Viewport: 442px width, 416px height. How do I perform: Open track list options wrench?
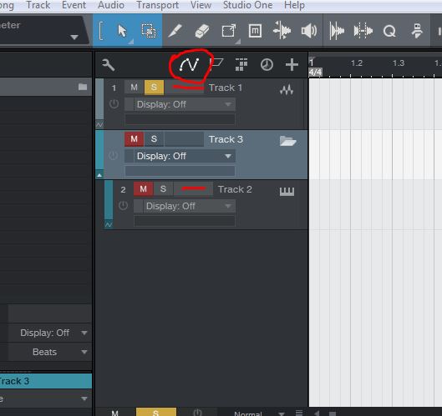(108, 65)
